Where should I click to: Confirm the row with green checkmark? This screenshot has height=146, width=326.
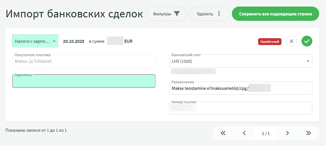tap(307, 41)
